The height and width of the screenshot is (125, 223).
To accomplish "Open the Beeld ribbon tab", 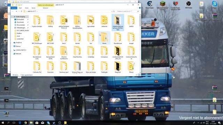I will click(33, 8).
